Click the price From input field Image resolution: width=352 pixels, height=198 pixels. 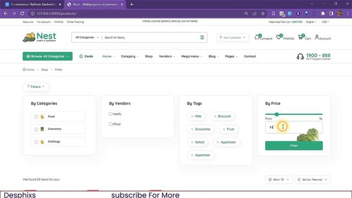[294, 127]
